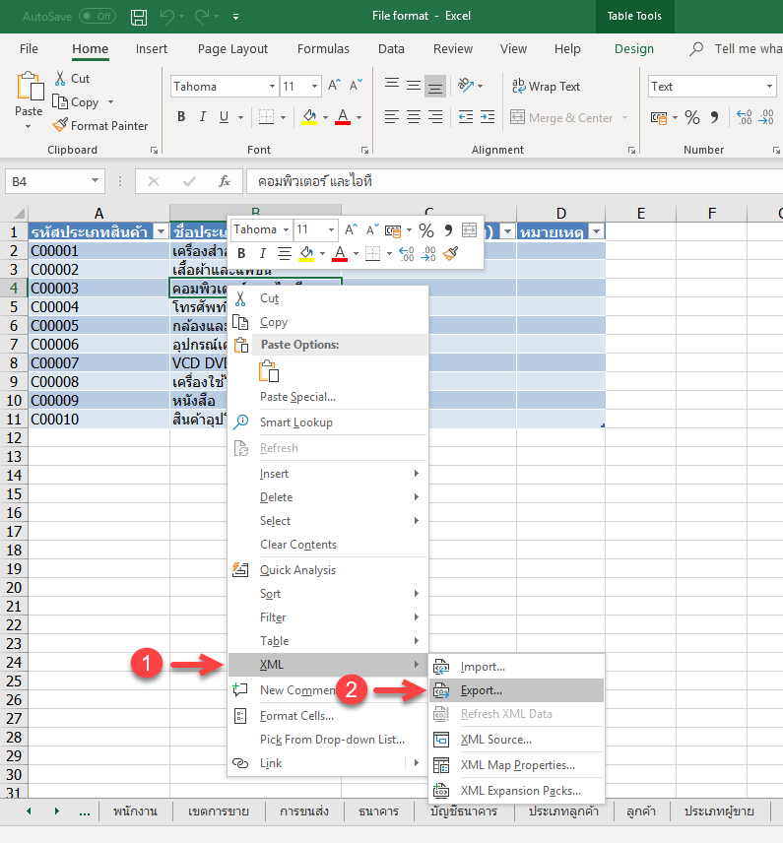Click Decrease Indent icon
Image resolution: width=783 pixels, height=843 pixels.
466,116
